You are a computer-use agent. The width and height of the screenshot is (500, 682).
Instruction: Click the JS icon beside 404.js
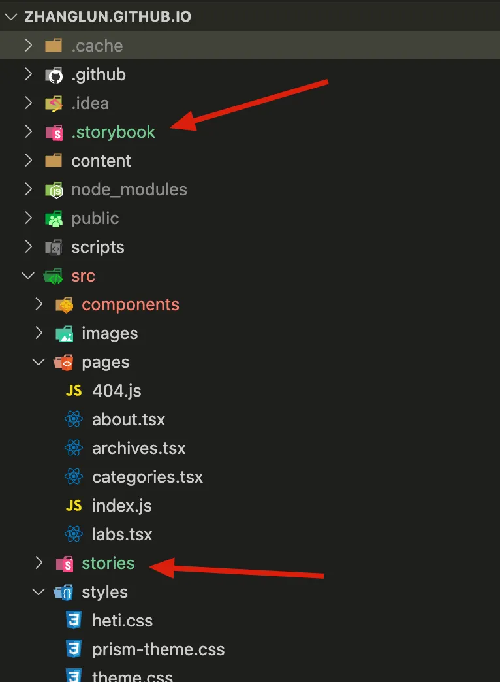(74, 391)
